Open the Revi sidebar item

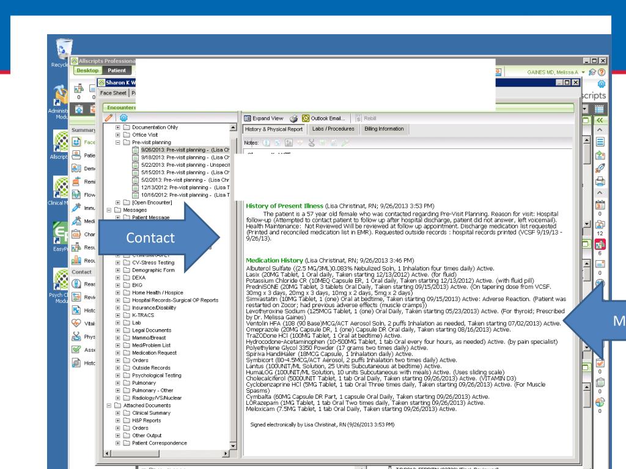pos(84,297)
